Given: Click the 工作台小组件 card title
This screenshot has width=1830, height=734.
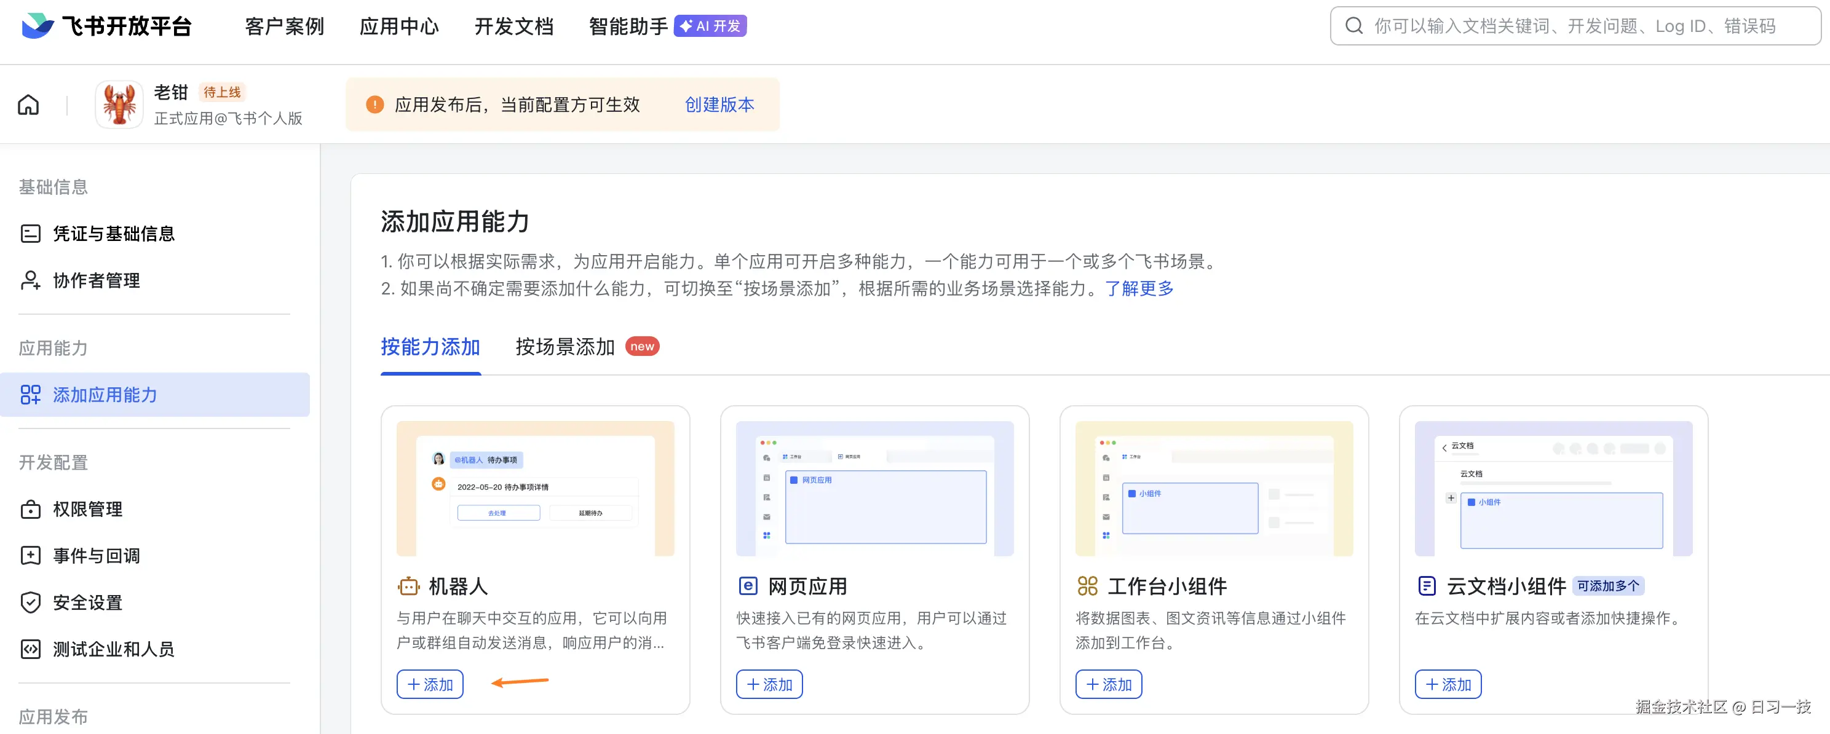Looking at the screenshot, I should click(1167, 586).
